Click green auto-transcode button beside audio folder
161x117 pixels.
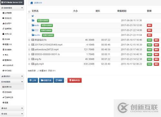(48, 35)
